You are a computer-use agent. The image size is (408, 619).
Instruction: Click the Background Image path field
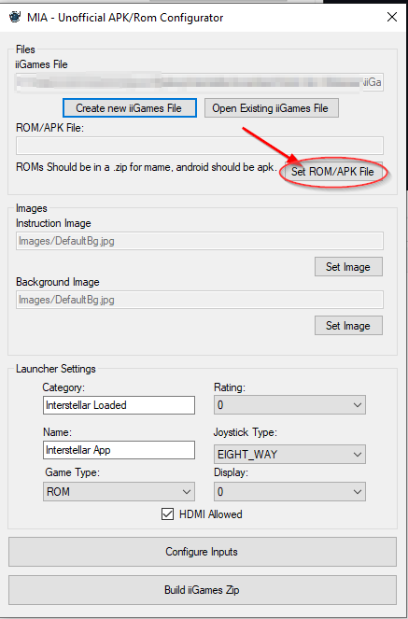click(x=199, y=300)
